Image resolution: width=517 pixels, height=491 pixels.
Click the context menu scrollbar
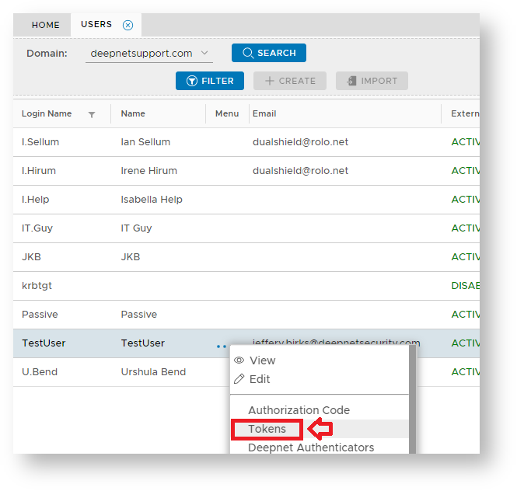click(x=412, y=399)
